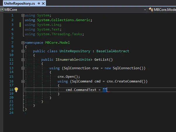Click 'cnx.CreateCommand()' call

126,81
